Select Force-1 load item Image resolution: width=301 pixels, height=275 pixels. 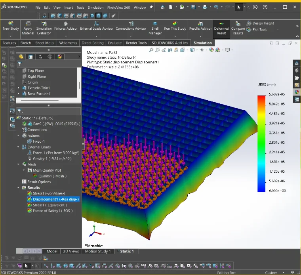tap(53, 153)
